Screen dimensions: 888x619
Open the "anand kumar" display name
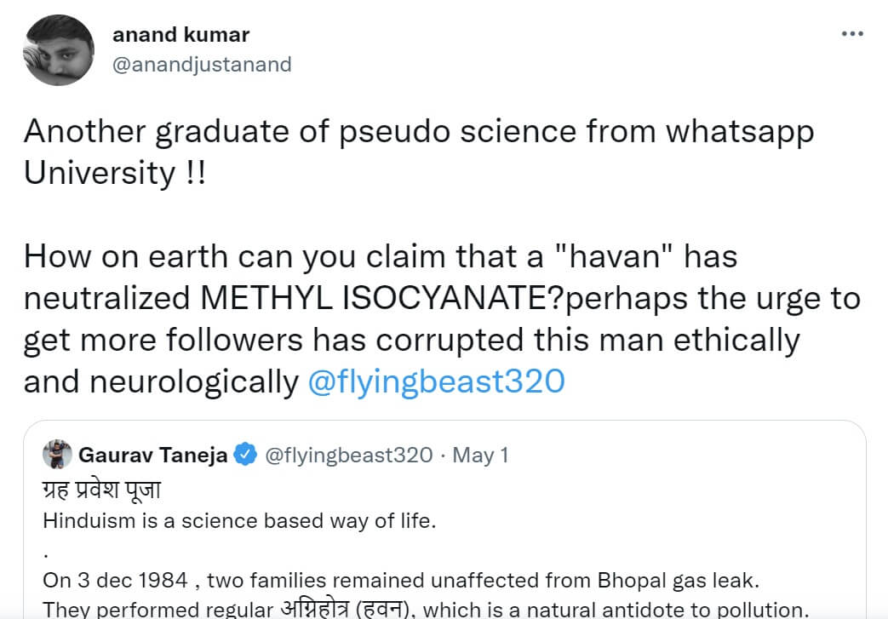pos(180,35)
